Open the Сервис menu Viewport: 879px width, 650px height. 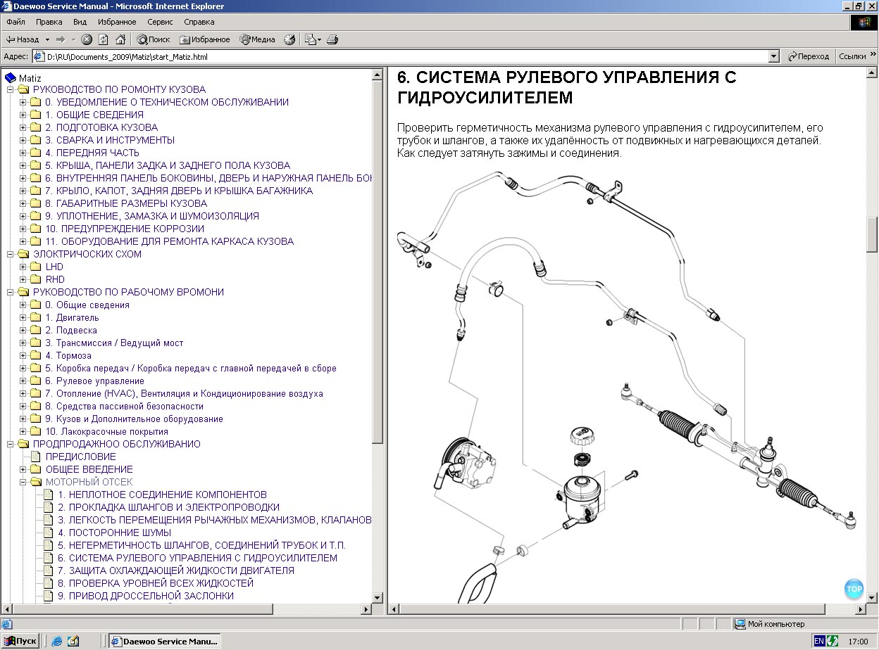tap(160, 22)
